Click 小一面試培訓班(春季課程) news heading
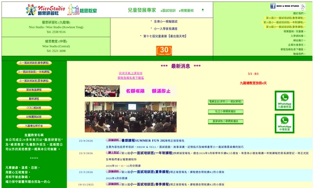This screenshot has width=314, height=188. [x=150, y=184]
